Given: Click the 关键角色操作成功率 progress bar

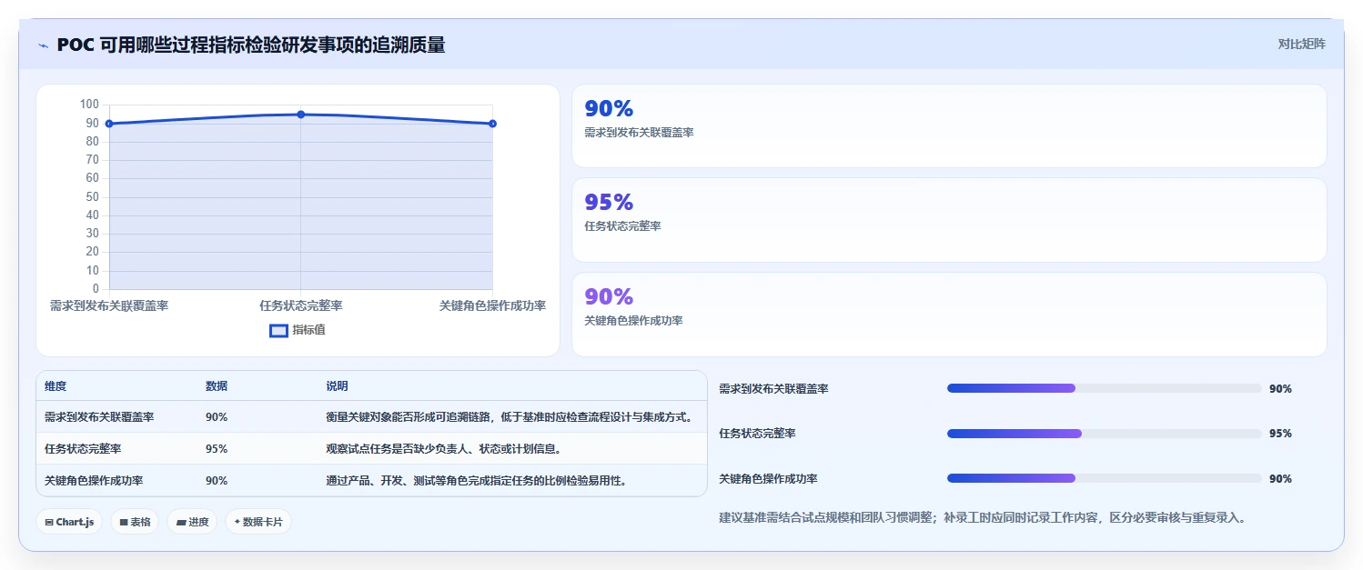Looking at the screenshot, I should click(1105, 478).
